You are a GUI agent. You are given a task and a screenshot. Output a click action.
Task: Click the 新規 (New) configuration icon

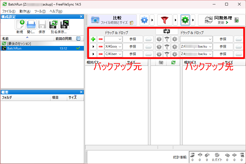click(x=20, y=25)
